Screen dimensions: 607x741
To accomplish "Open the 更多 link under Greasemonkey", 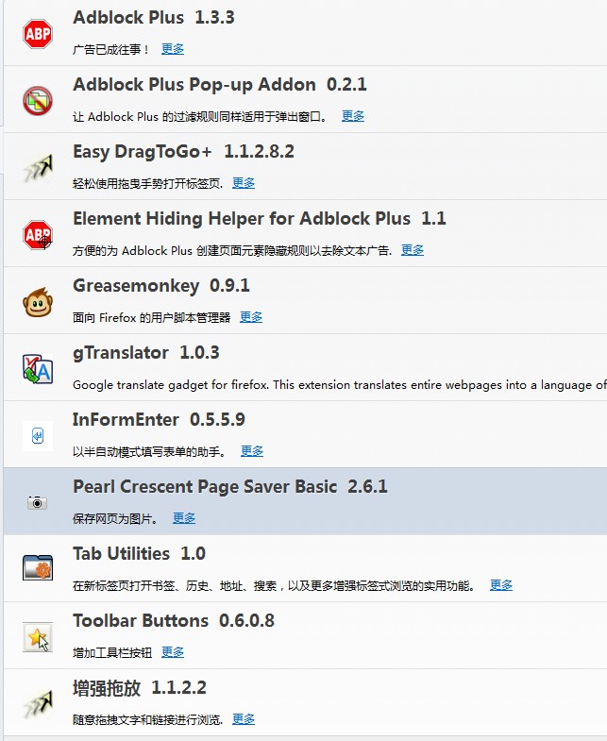I will [x=251, y=317].
